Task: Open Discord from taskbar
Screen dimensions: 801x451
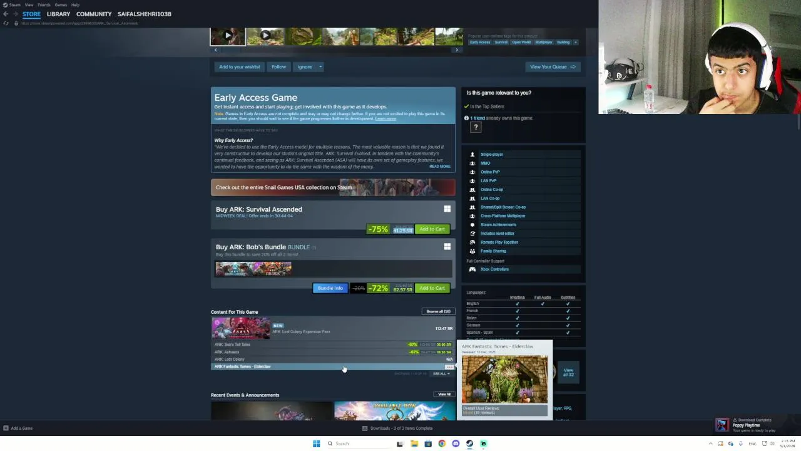Action: point(456,443)
